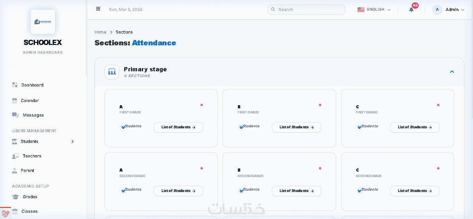Open List of Students for First Grade A
The width and height of the screenshot is (473, 219).
(x=178, y=127)
